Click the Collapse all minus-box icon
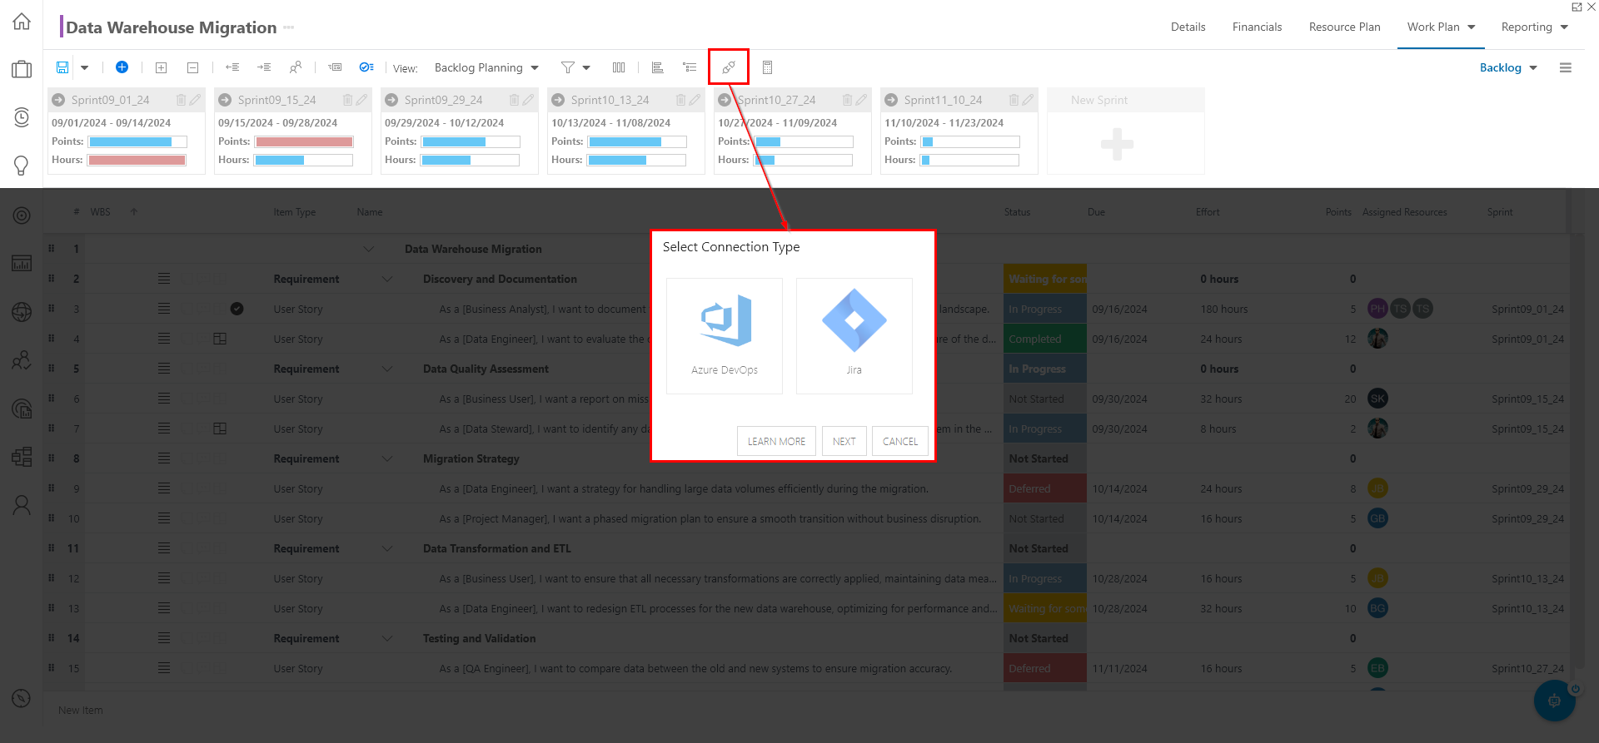 (x=192, y=67)
